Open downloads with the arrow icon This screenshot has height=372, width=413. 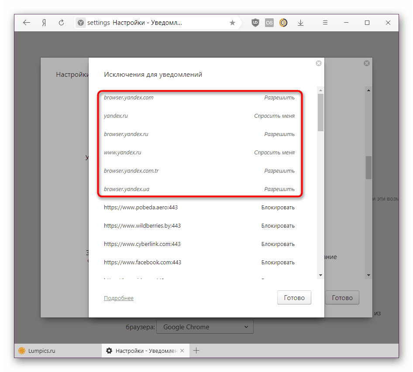pos(300,23)
